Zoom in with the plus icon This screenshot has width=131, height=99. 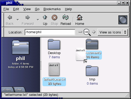(x=94, y=32)
